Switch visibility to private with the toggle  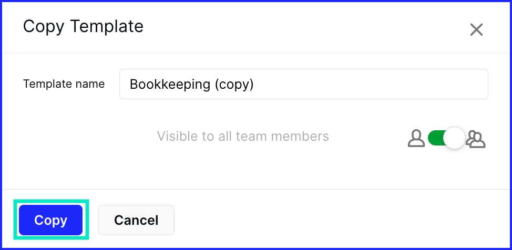click(x=446, y=138)
